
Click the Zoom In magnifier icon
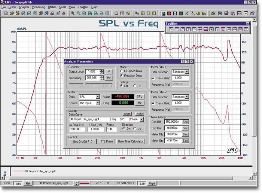73,13
